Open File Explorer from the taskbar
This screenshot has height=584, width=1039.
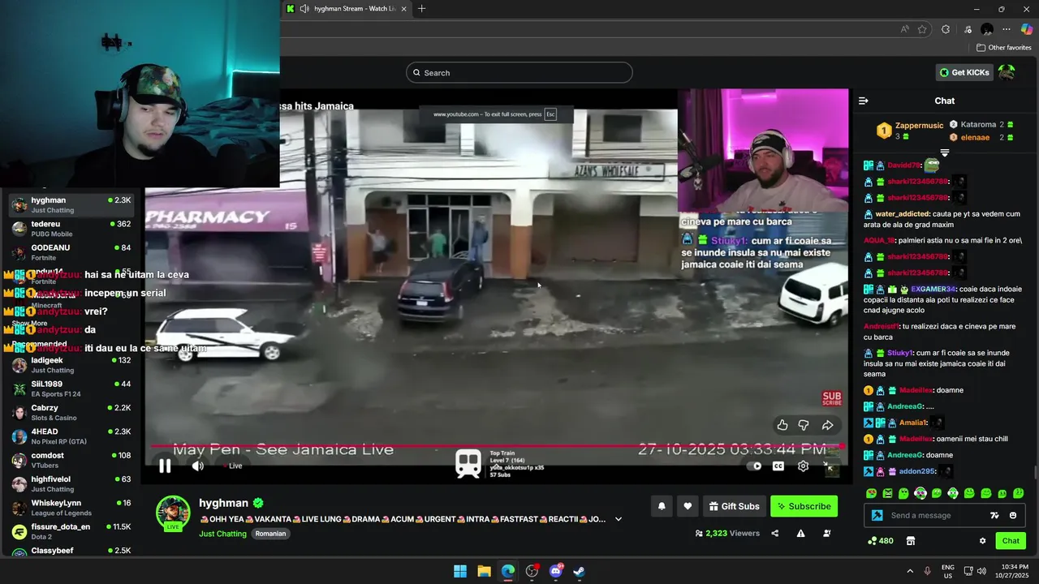point(484,571)
